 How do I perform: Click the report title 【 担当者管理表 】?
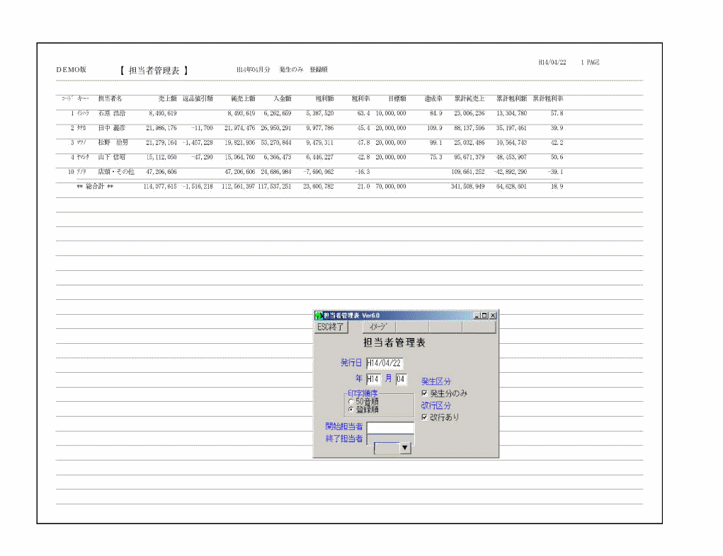point(154,71)
